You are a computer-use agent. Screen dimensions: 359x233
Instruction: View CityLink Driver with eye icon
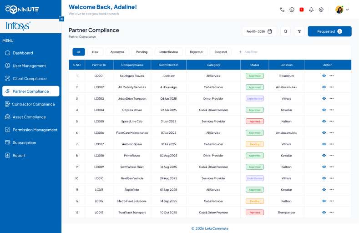[x=324, y=110]
